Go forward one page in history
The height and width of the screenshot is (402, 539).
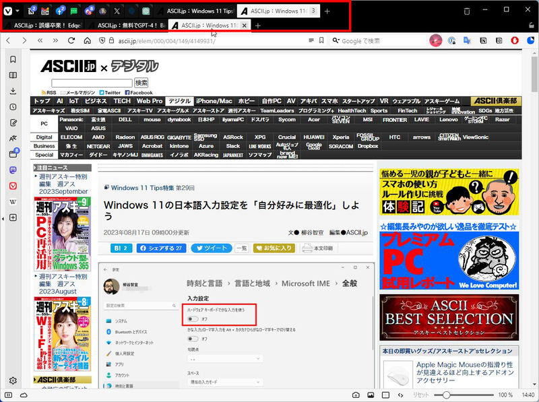[24, 40]
